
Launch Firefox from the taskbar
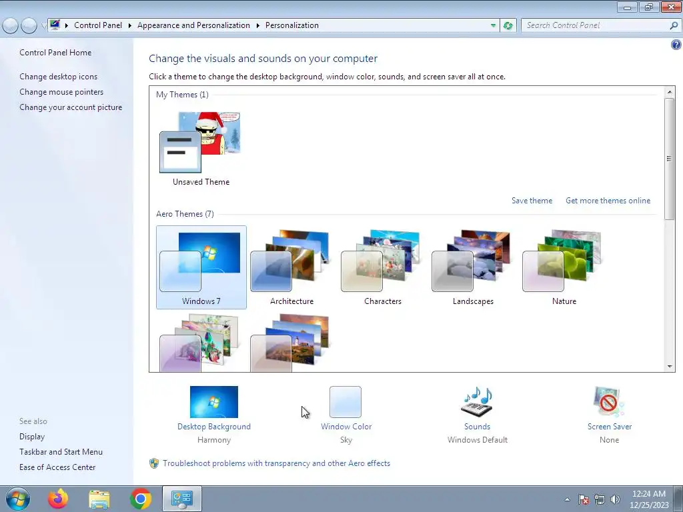click(x=58, y=499)
